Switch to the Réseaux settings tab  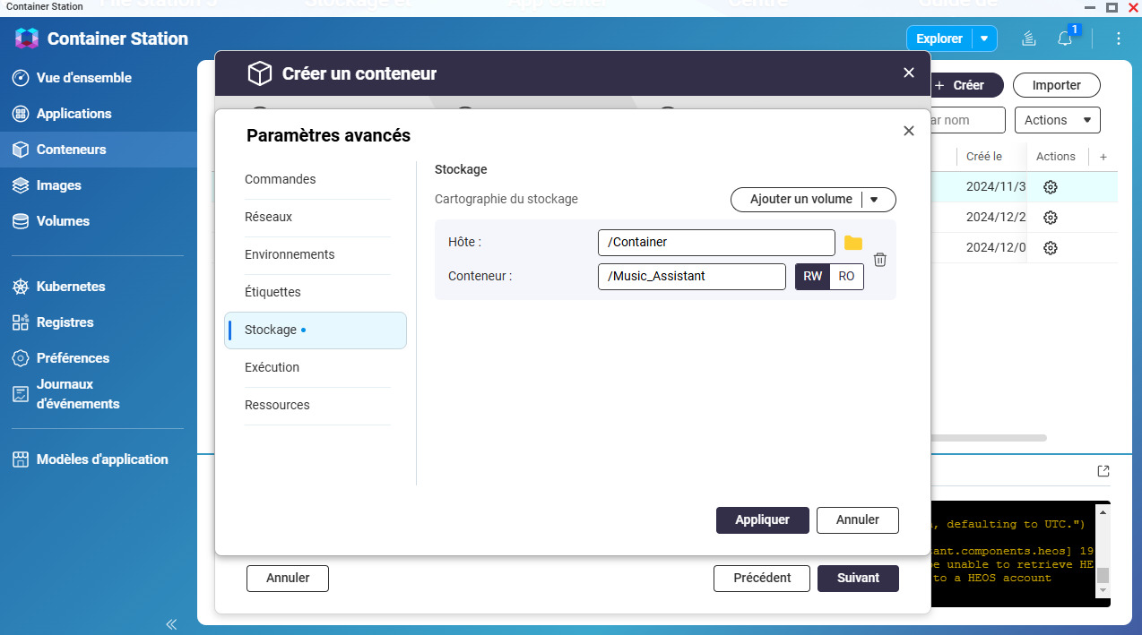point(269,217)
